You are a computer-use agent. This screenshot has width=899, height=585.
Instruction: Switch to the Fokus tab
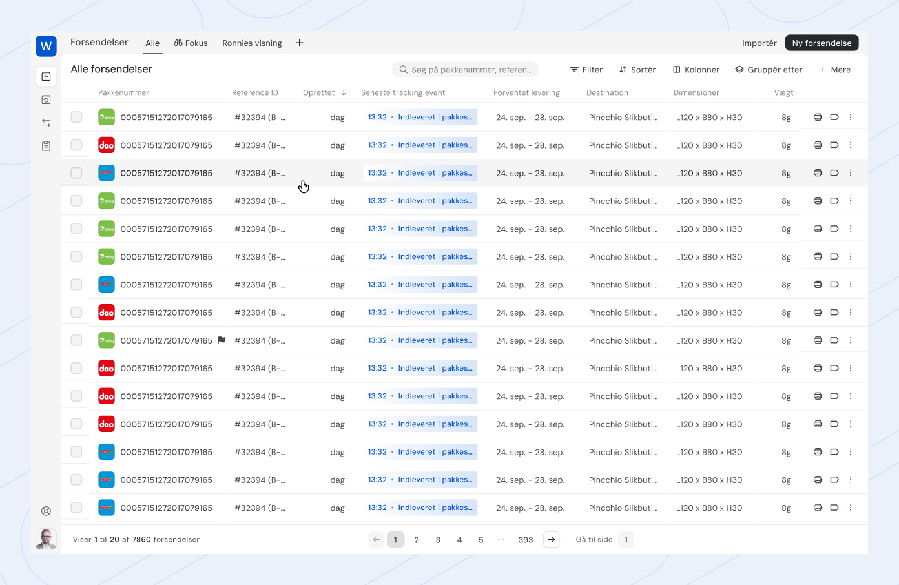pyautogui.click(x=191, y=43)
